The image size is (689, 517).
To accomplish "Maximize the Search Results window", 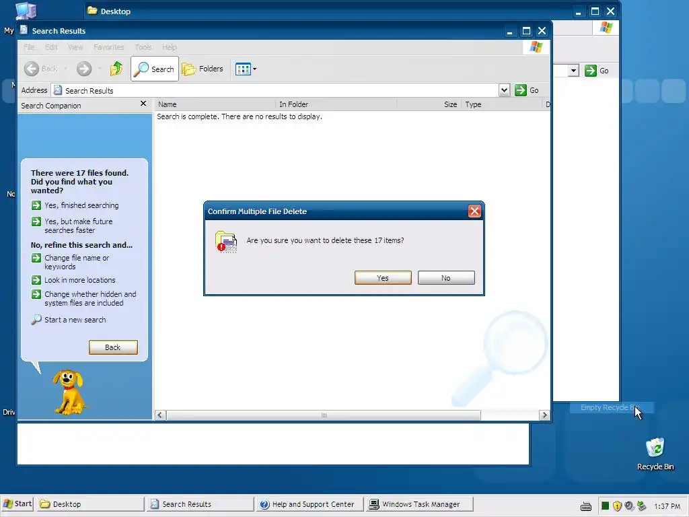I will tap(526, 31).
